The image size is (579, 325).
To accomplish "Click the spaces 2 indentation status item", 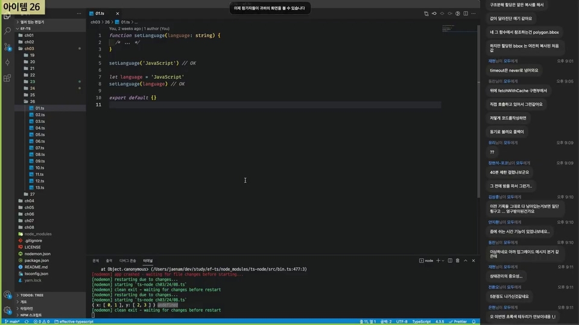I will coord(386,321).
